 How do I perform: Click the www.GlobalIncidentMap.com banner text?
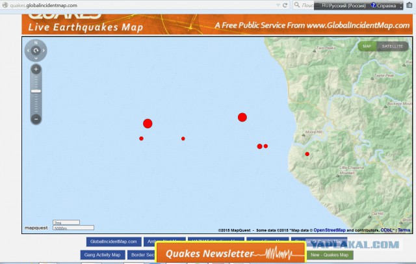358,25
